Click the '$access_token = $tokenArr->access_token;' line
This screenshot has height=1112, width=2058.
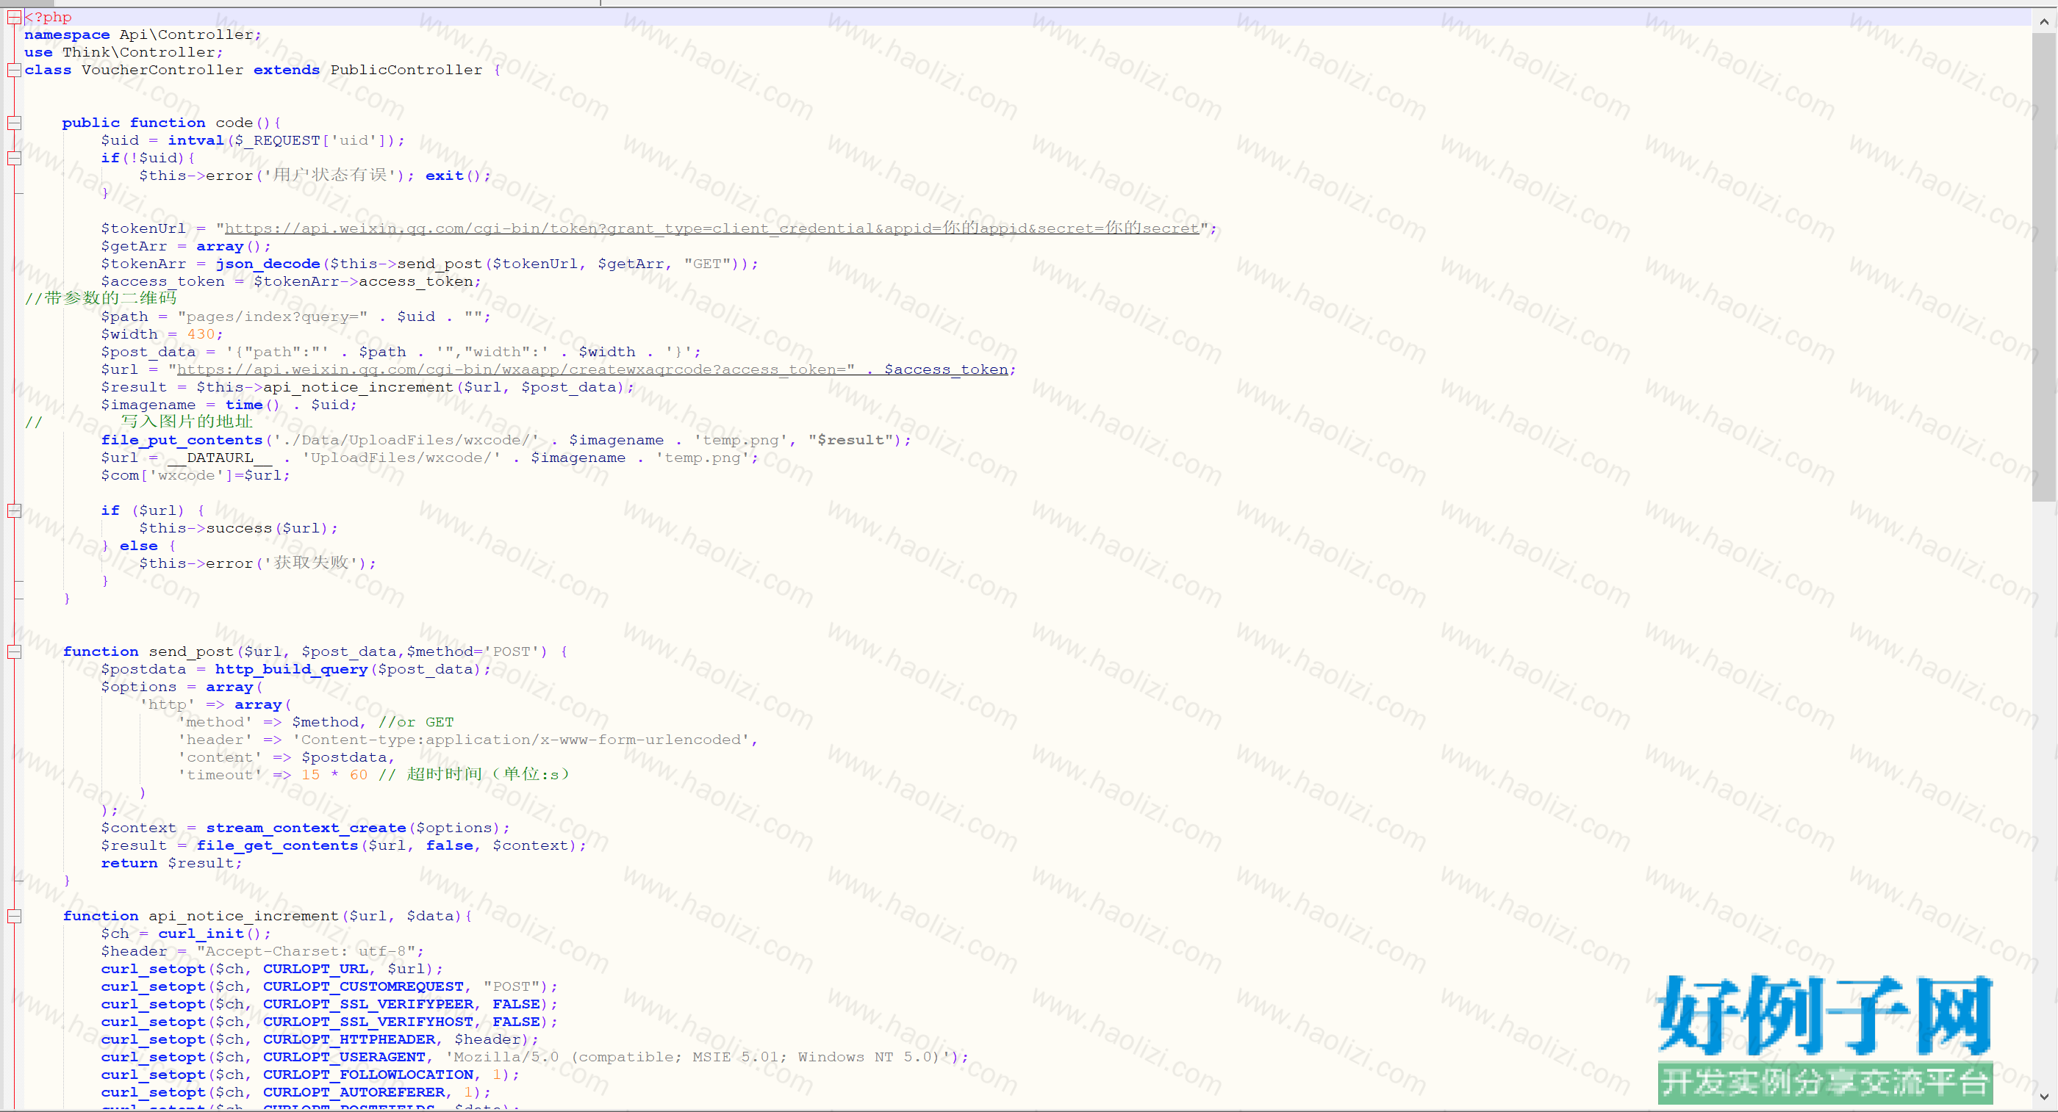coord(292,282)
